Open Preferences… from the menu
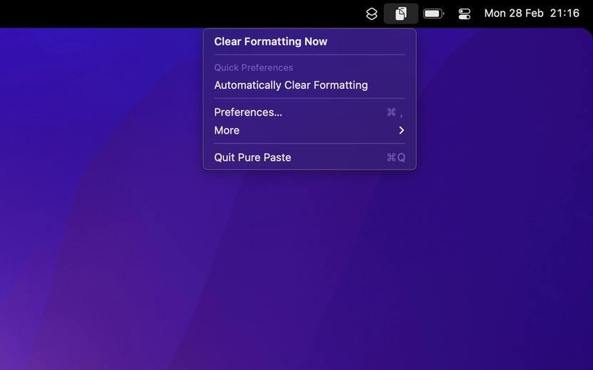Image resolution: width=593 pixels, height=370 pixels. 309,112
